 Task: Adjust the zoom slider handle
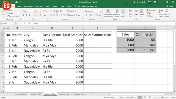tap(163, 97)
